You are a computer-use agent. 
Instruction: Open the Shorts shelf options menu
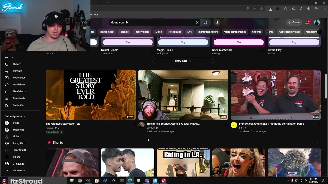(317, 142)
